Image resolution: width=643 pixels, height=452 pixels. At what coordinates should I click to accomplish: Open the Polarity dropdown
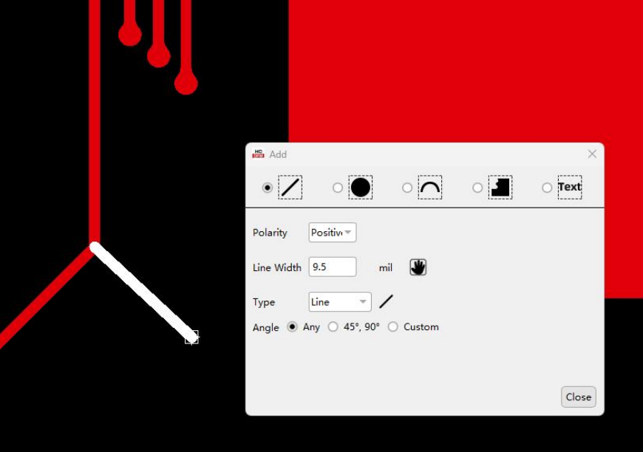pos(332,233)
